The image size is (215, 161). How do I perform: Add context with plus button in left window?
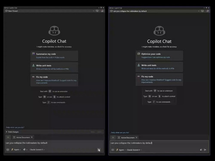pyautogui.click(x=8, y=137)
